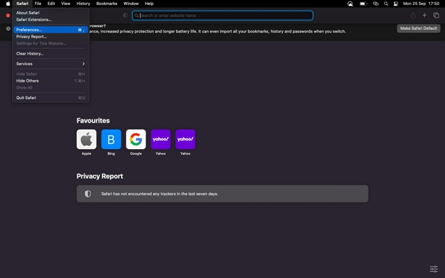
Task: Select Privacy Report… menu entry
Action: (50, 37)
